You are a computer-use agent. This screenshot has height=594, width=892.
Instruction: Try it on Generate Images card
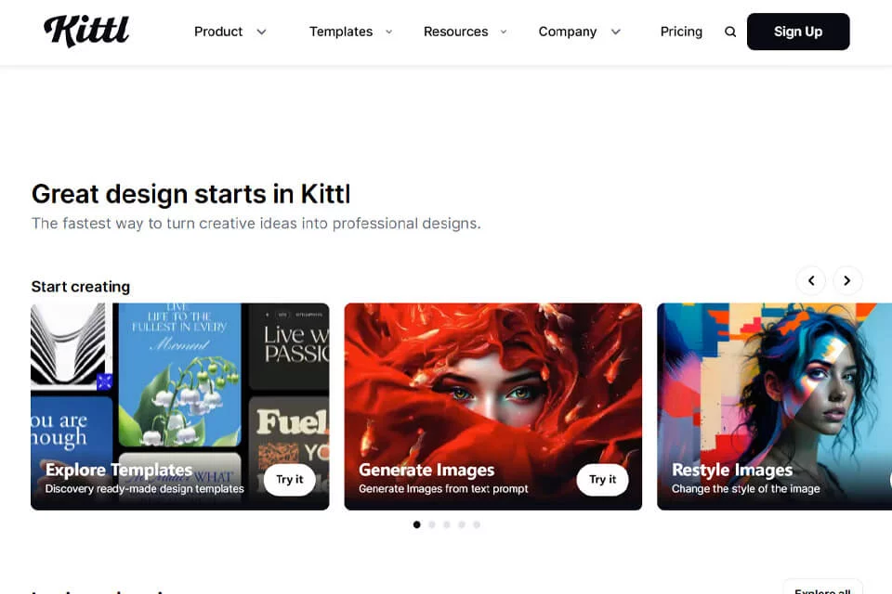click(602, 480)
